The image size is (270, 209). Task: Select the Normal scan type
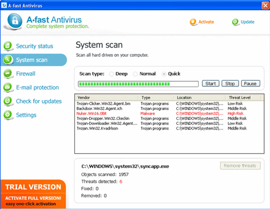coord(135,74)
